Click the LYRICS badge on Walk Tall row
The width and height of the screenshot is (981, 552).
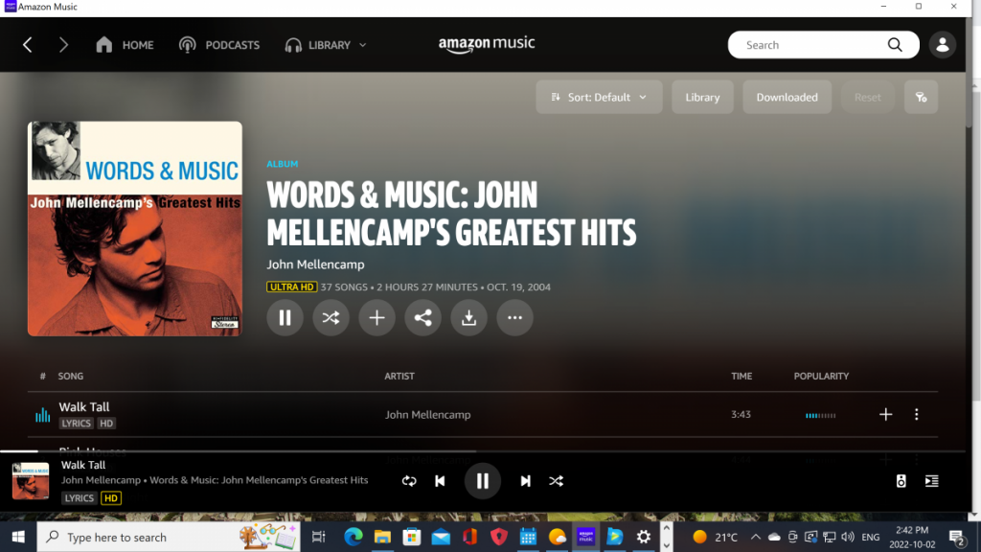[77, 424]
